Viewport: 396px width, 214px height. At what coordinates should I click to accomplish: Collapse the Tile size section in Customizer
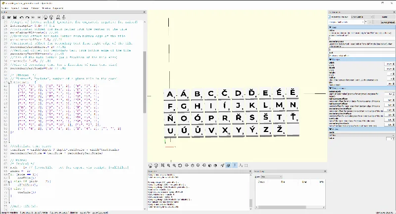click(362, 59)
